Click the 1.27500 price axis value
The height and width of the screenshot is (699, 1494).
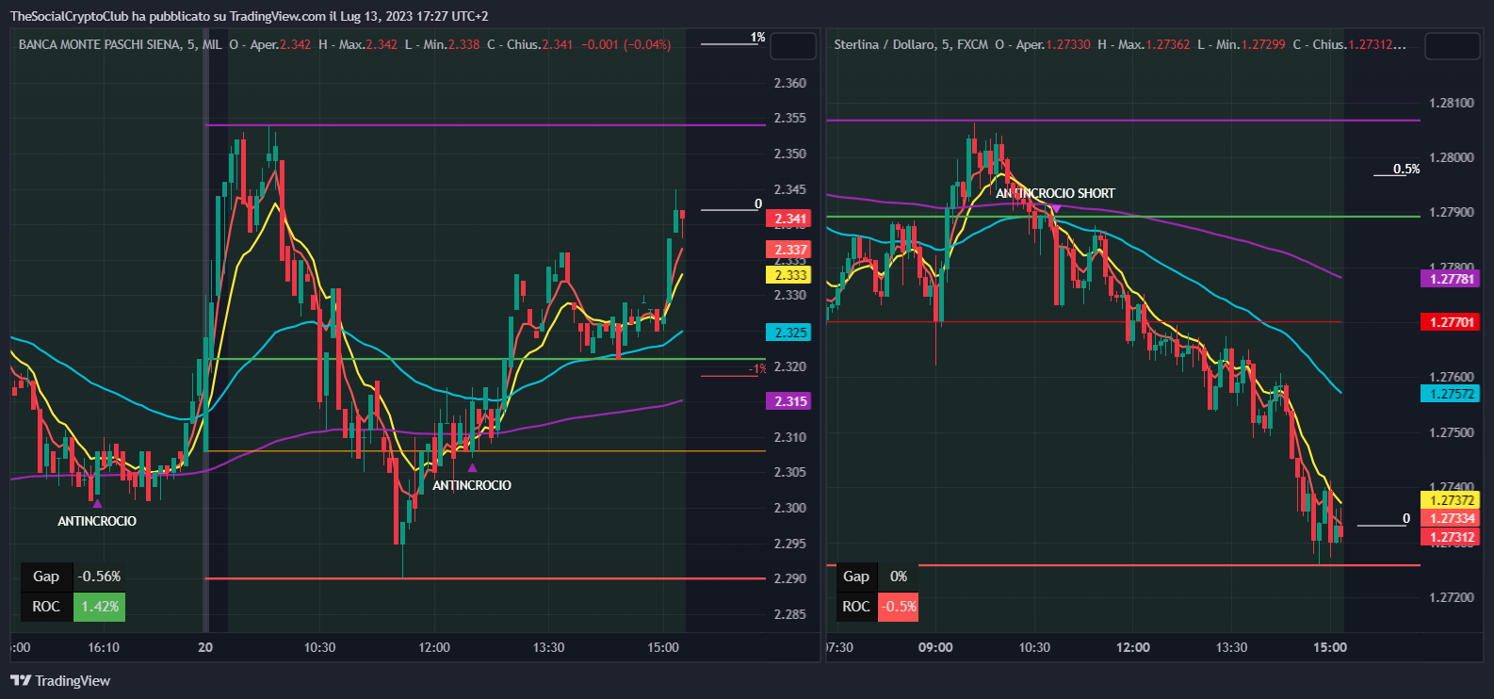pos(1452,432)
